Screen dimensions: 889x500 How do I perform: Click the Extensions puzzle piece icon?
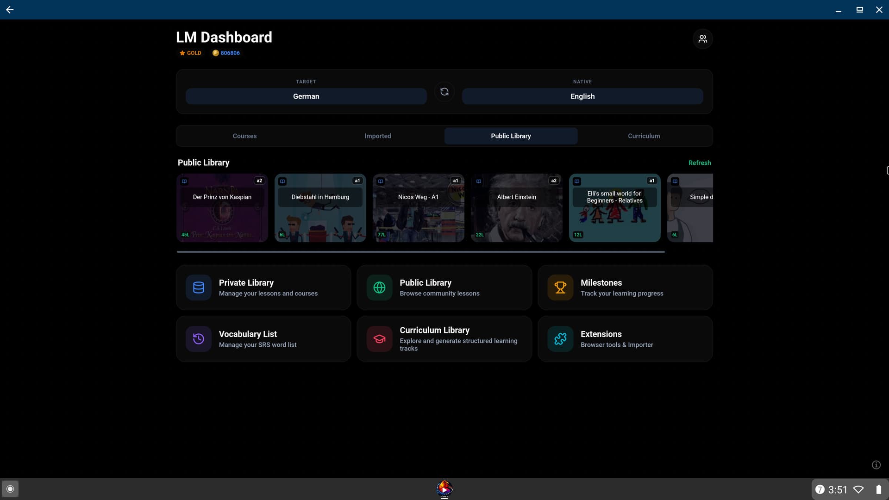(560, 339)
